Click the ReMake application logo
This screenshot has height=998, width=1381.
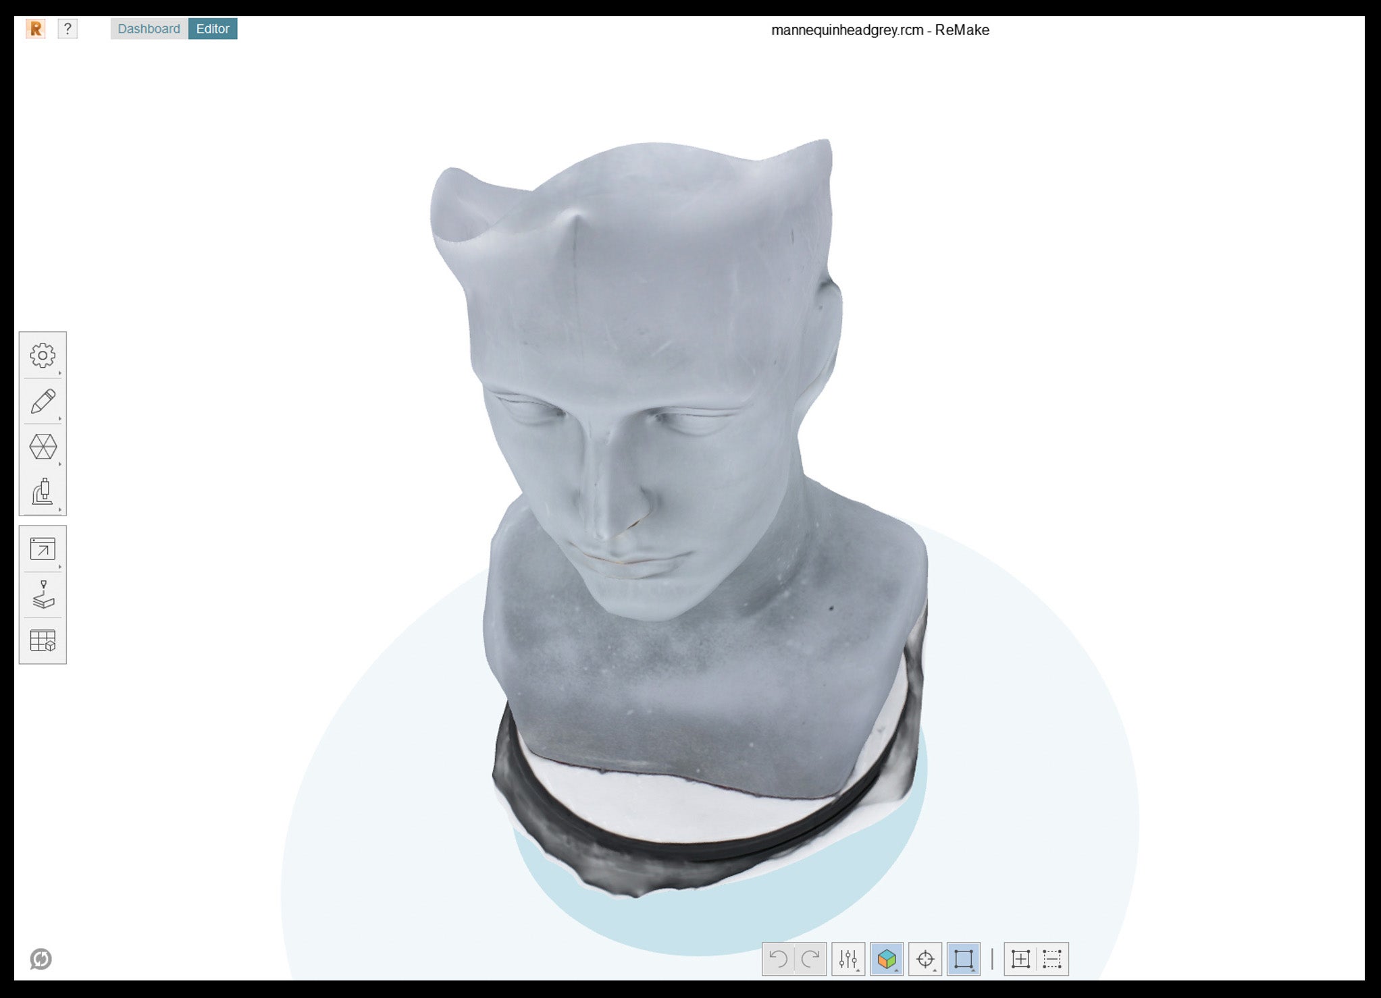tap(35, 29)
